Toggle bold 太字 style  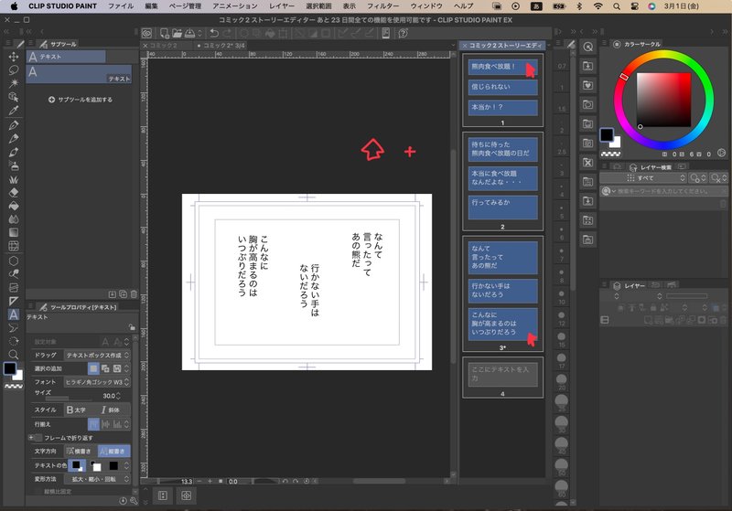click(76, 410)
